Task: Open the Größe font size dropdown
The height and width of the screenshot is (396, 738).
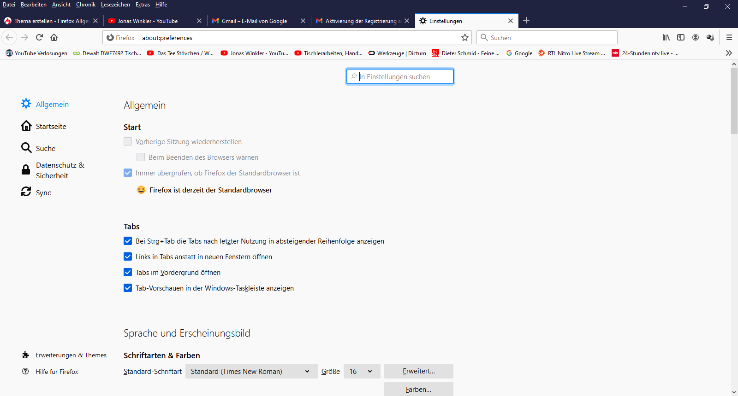Action: pos(362,371)
